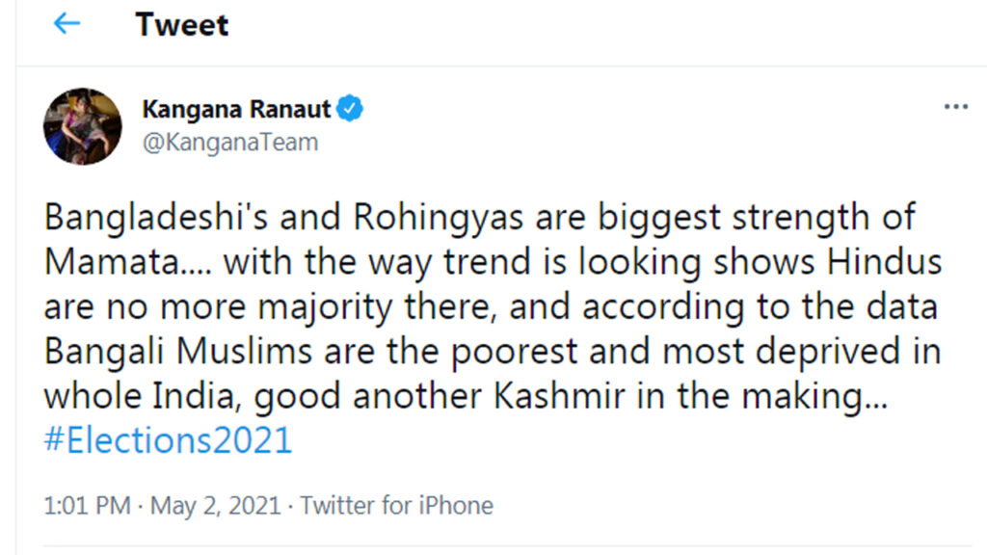The width and height of the screenshot is (987, 555).
Task: Click the 1:01 PM timestamp
Action: (x=87, y=506)
